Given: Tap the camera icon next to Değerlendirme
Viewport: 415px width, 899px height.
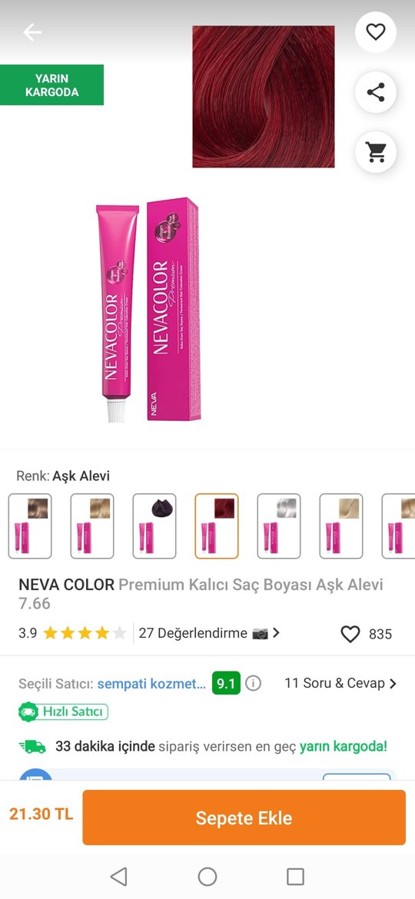Looking at the screenshot, I should pyautogui.click(x=260, y=634).
